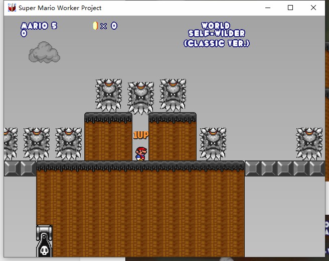Screen dimensions: 329x261
Task: Minimize the Super Mario Worker window
Action: click(268, 8)
